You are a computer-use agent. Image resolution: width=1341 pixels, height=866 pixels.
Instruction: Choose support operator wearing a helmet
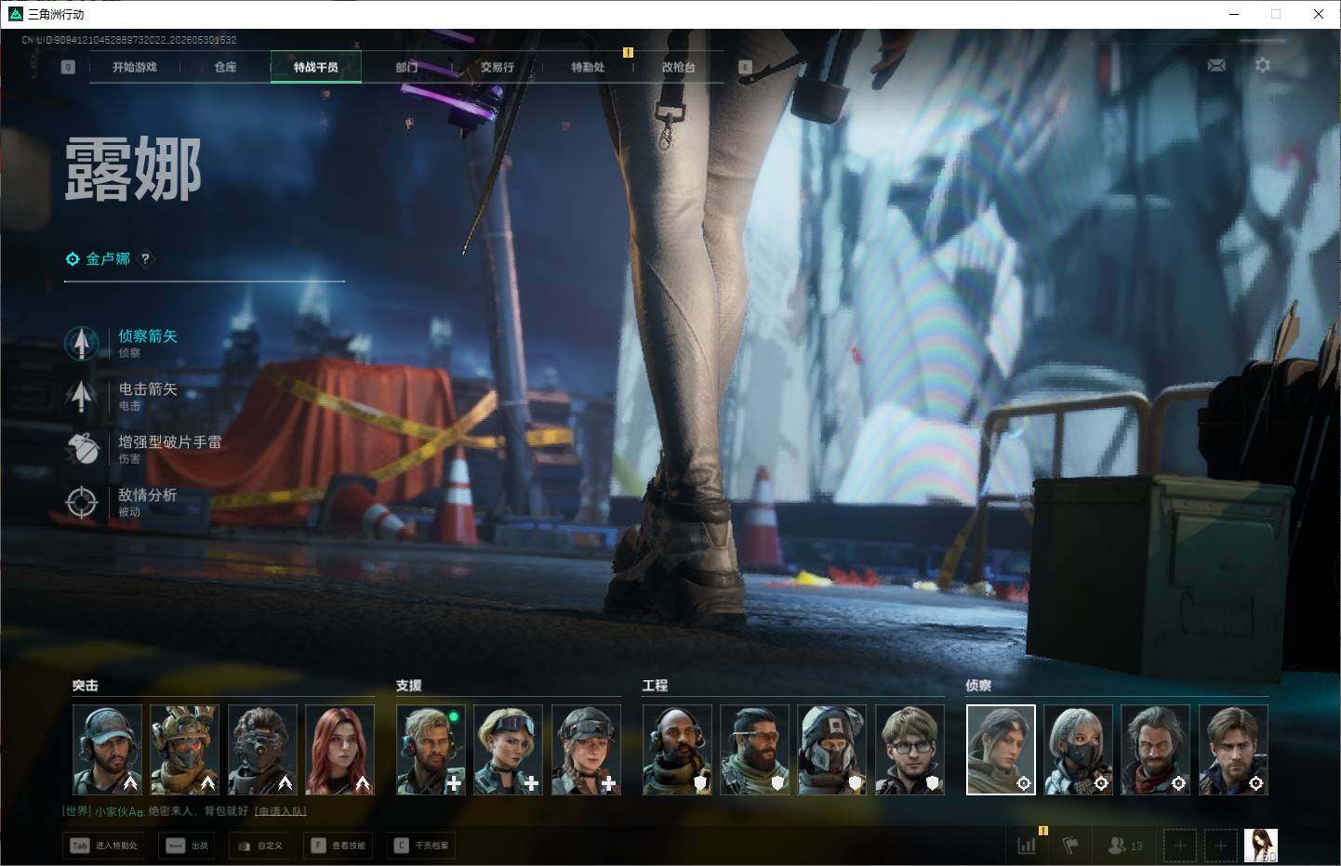[586, 749]
